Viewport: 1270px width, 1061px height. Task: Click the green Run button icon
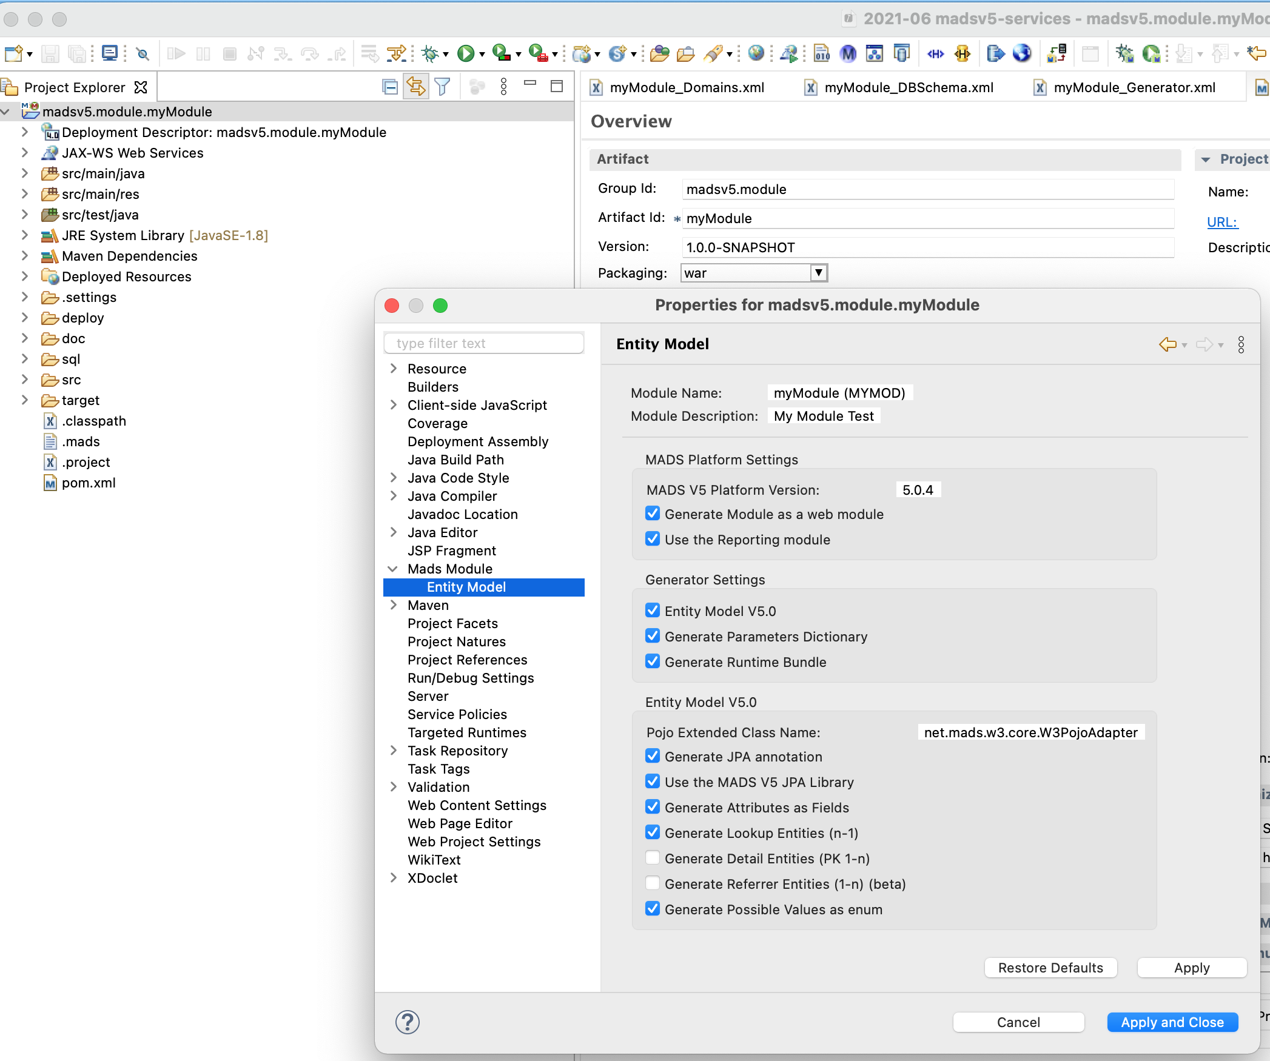466,54
